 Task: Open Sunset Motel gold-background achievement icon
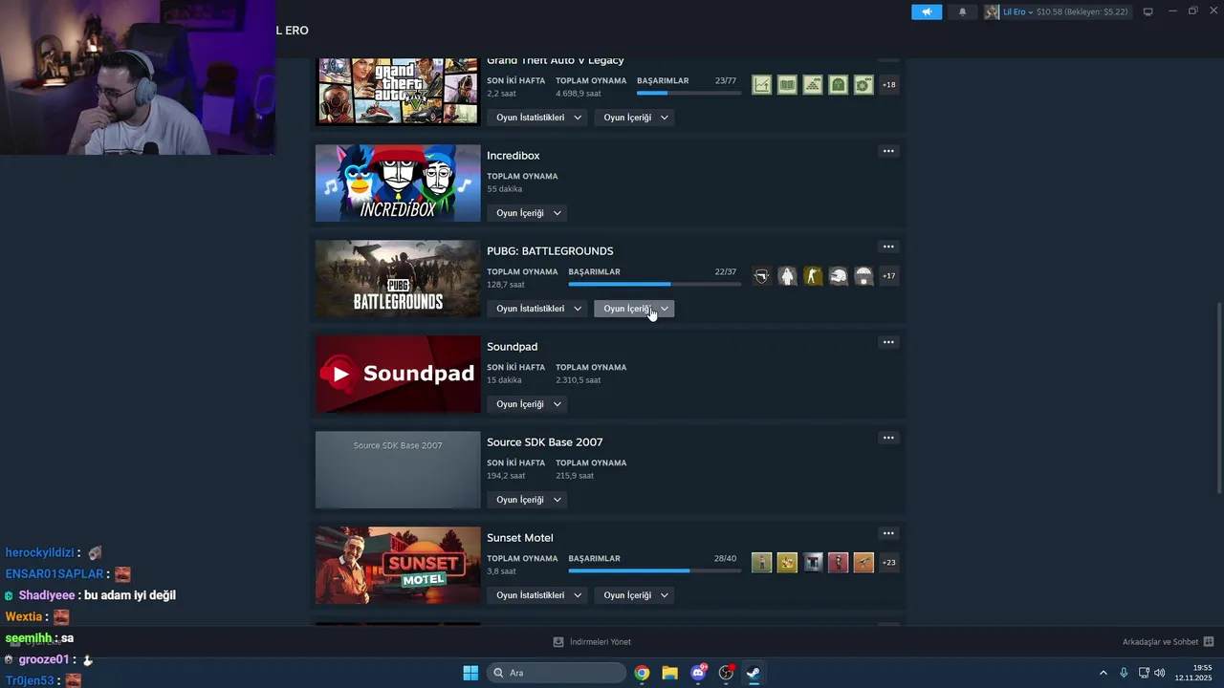point(787,563)
